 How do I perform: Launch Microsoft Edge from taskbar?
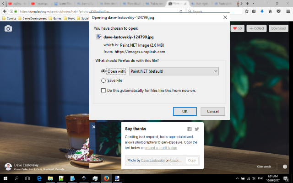pos(39,178)
